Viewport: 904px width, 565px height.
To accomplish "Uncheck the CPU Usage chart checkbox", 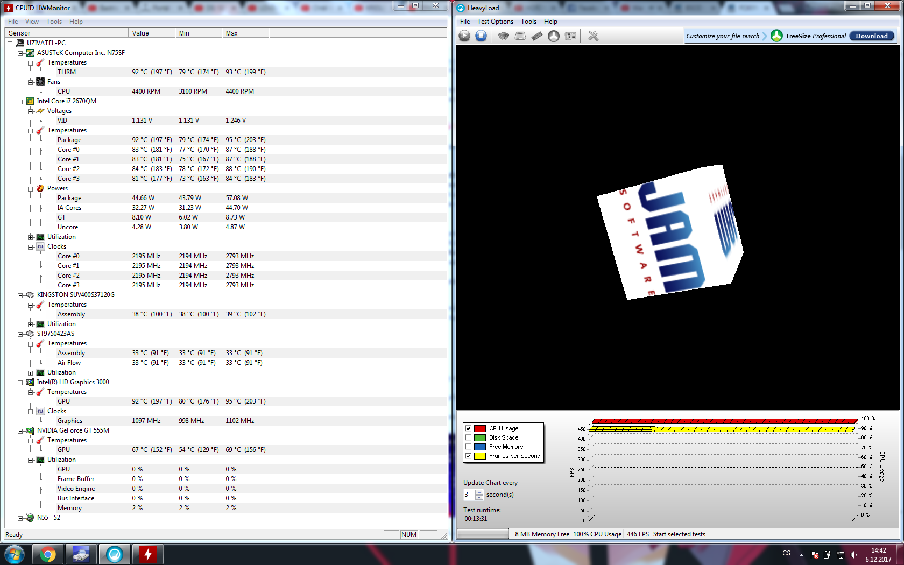I will (x=468, y=429).
